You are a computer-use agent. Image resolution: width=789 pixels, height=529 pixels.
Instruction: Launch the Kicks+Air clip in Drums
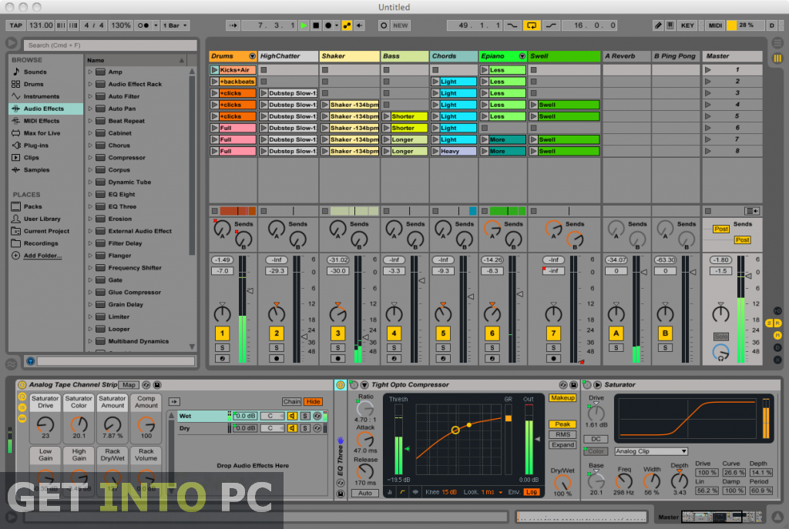pos(215,70)
